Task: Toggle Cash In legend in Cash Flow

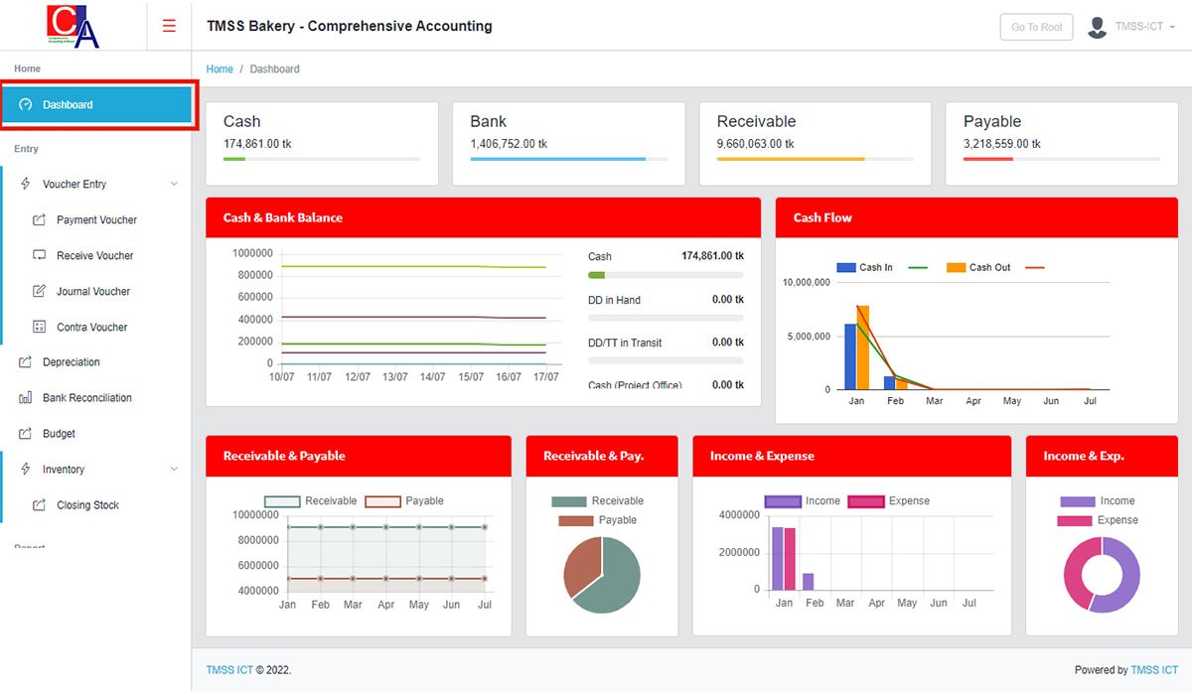Action: [x=864, y=267]
